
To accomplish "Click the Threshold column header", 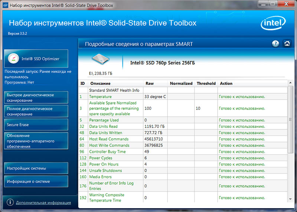I will click(206, 83).
